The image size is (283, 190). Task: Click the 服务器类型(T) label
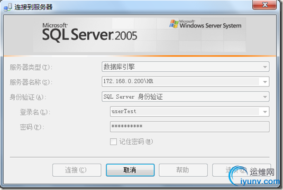tap(31, 68)
